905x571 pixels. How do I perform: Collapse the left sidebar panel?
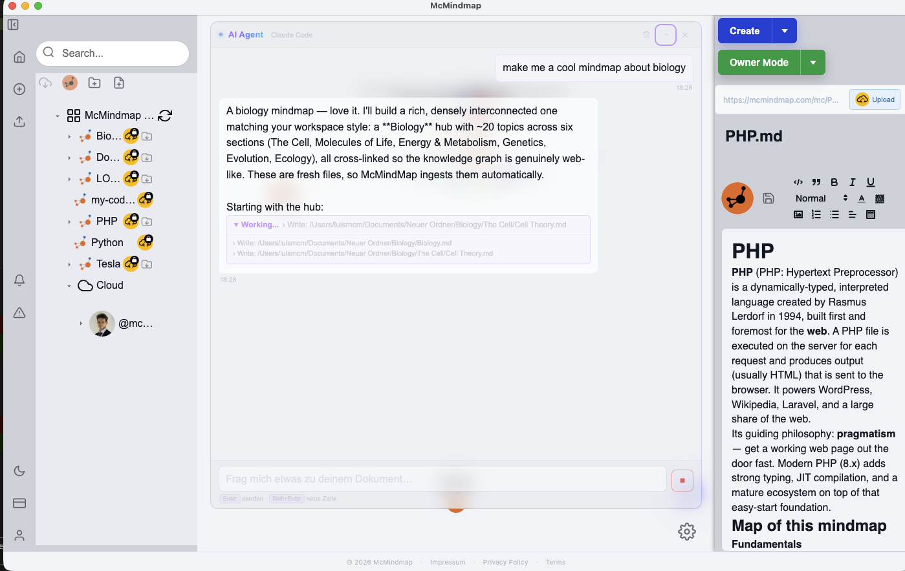13,25
